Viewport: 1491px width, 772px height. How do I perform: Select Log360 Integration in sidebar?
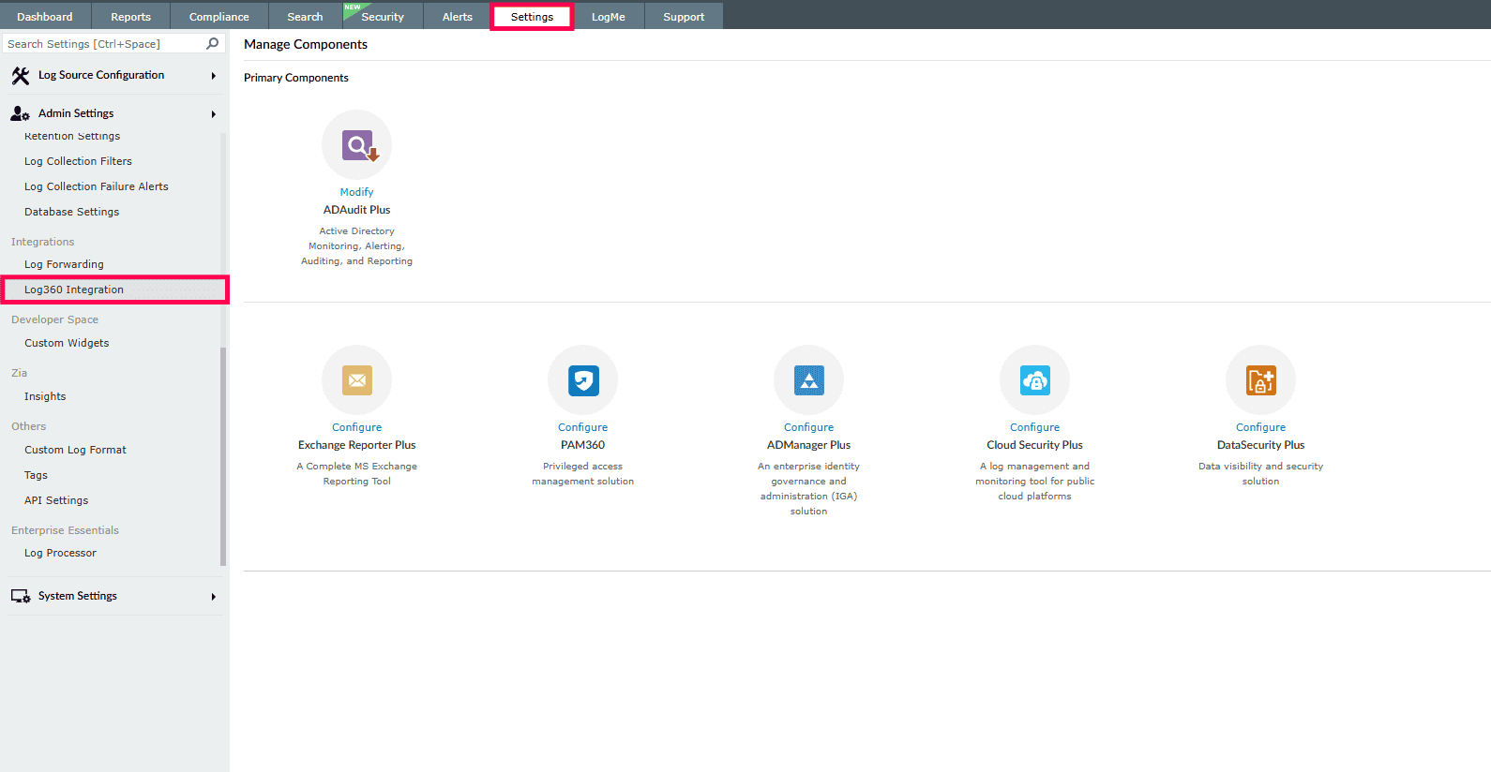pos(114,289)
